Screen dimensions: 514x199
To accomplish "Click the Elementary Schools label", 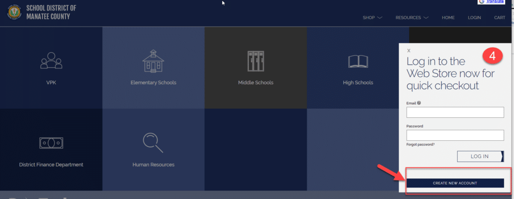I will click(x=154, y=83).
